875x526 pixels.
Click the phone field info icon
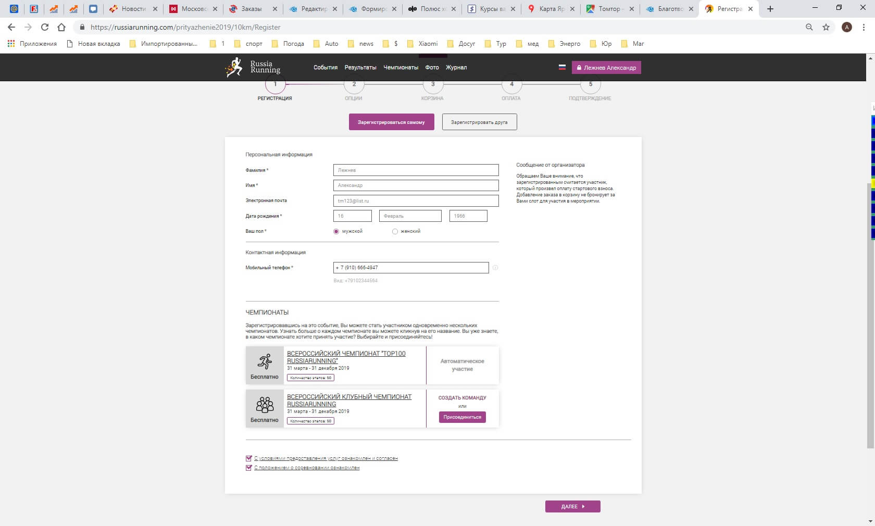click(x=495, y=268)
